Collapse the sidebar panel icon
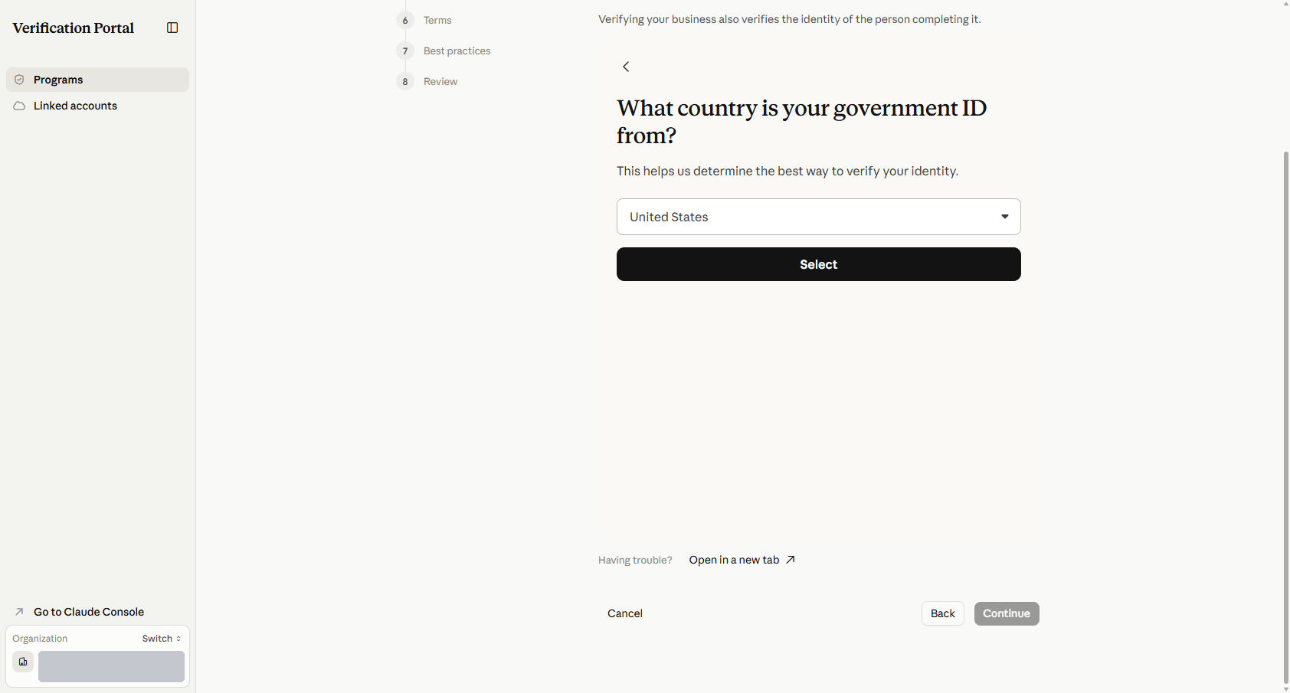 [172, 28]
